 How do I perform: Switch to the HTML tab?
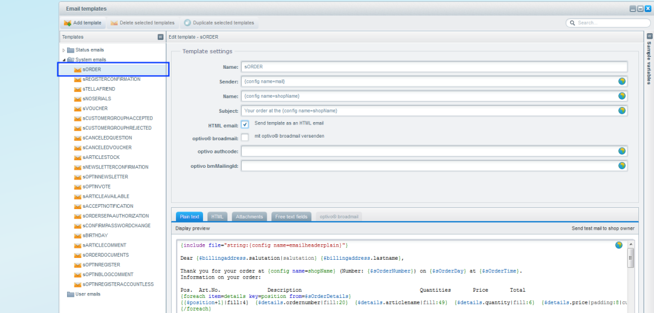click(x=217, y=217)
